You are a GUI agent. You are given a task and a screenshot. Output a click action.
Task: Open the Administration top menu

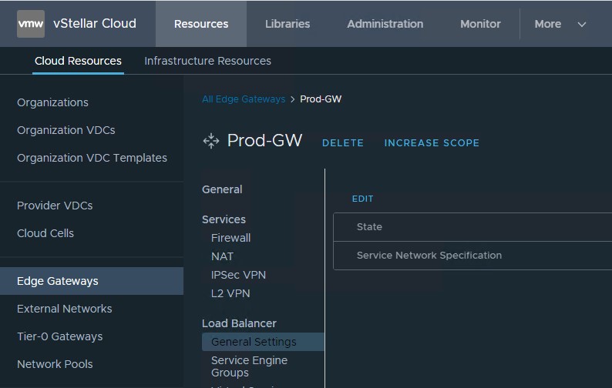click(385, 24)
